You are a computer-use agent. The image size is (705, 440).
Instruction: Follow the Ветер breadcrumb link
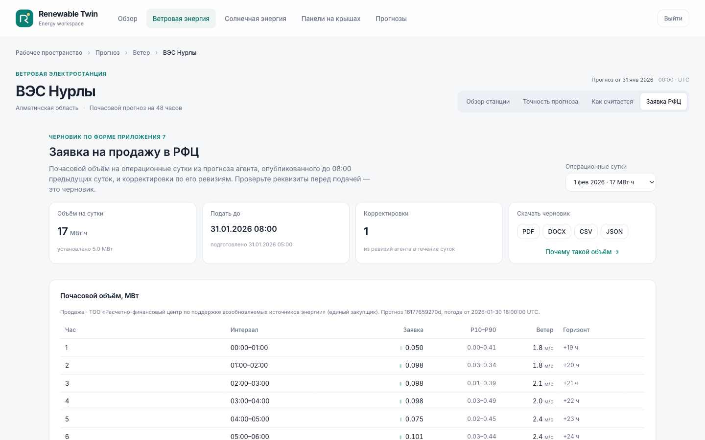point(141,53)
